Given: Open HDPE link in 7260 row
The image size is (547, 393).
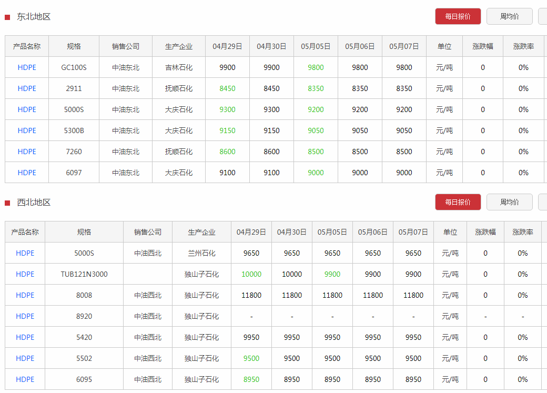Looking at the screenshot, I should point(27,152).
